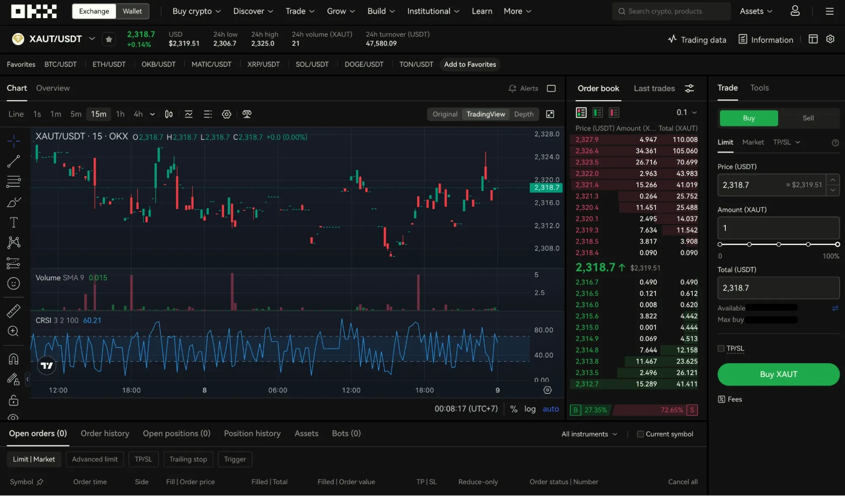845x496 pixels.
Task: Open the Buy crypto dropdown menu
Action: (196, 11)
